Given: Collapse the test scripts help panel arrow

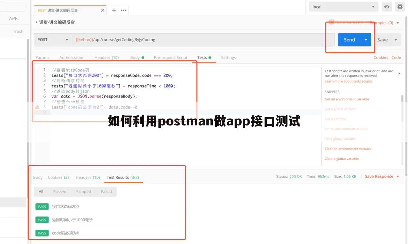Looking at the screenshot, I should point(399,73).
